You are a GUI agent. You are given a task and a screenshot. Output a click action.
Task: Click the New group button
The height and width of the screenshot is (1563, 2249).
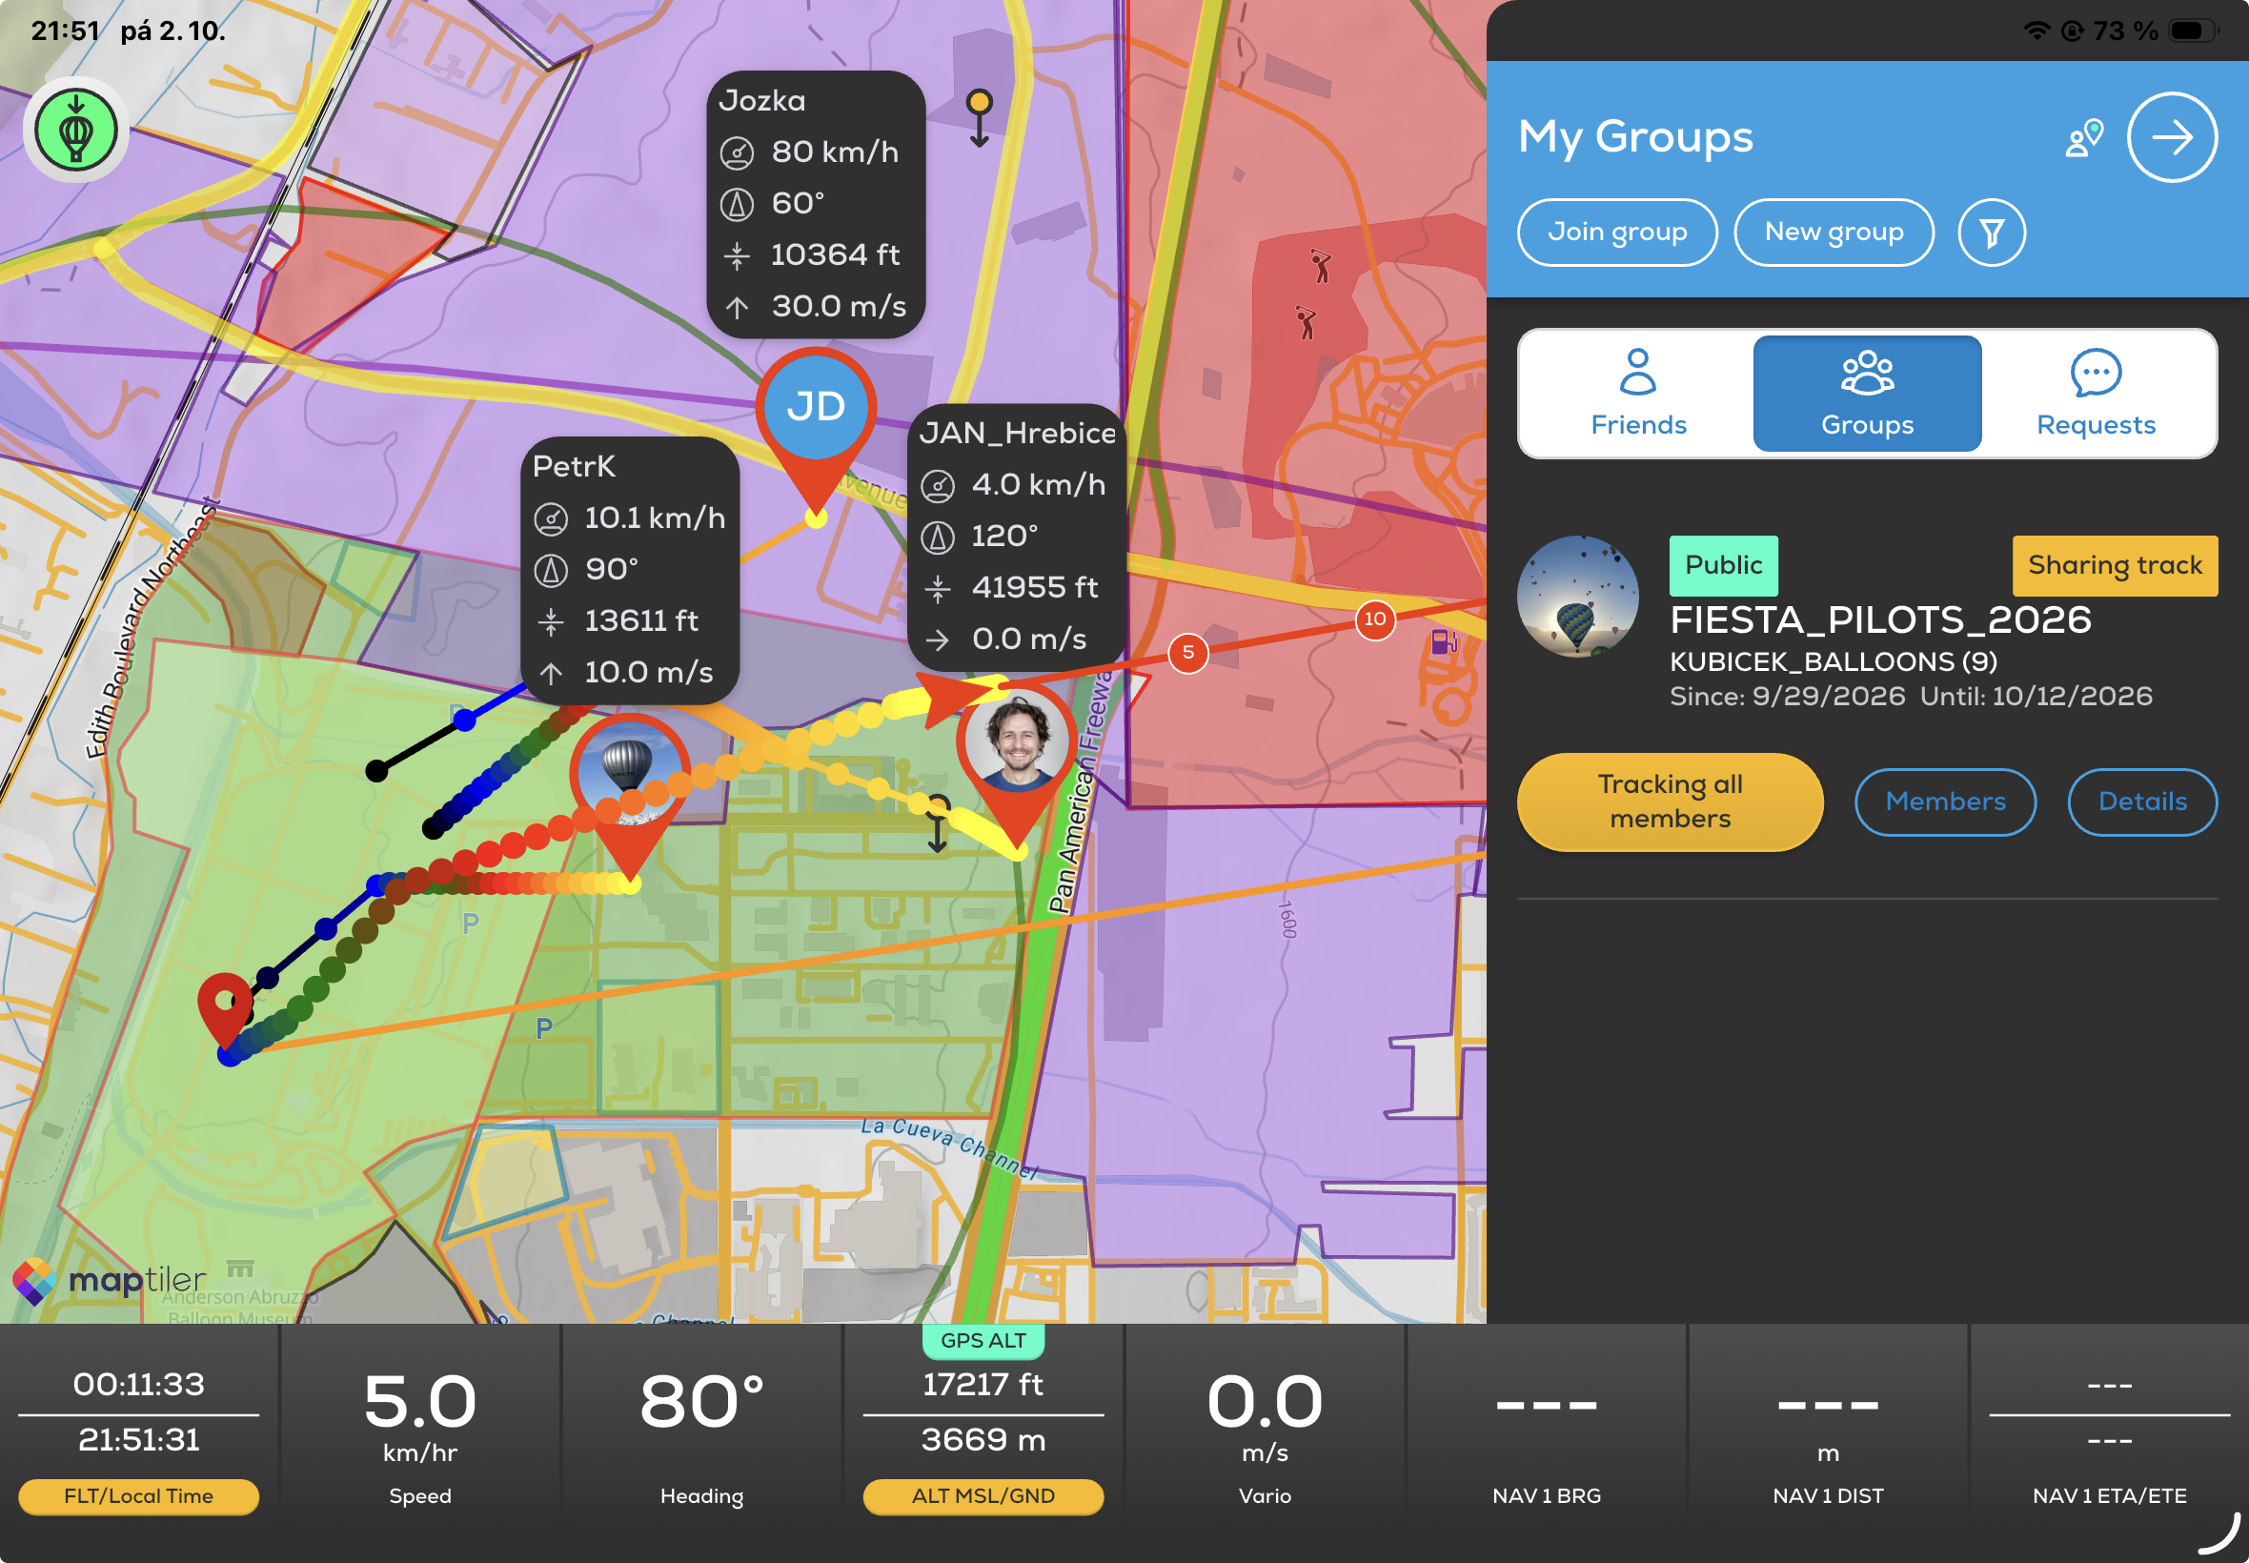click(x=1834, y=233)
